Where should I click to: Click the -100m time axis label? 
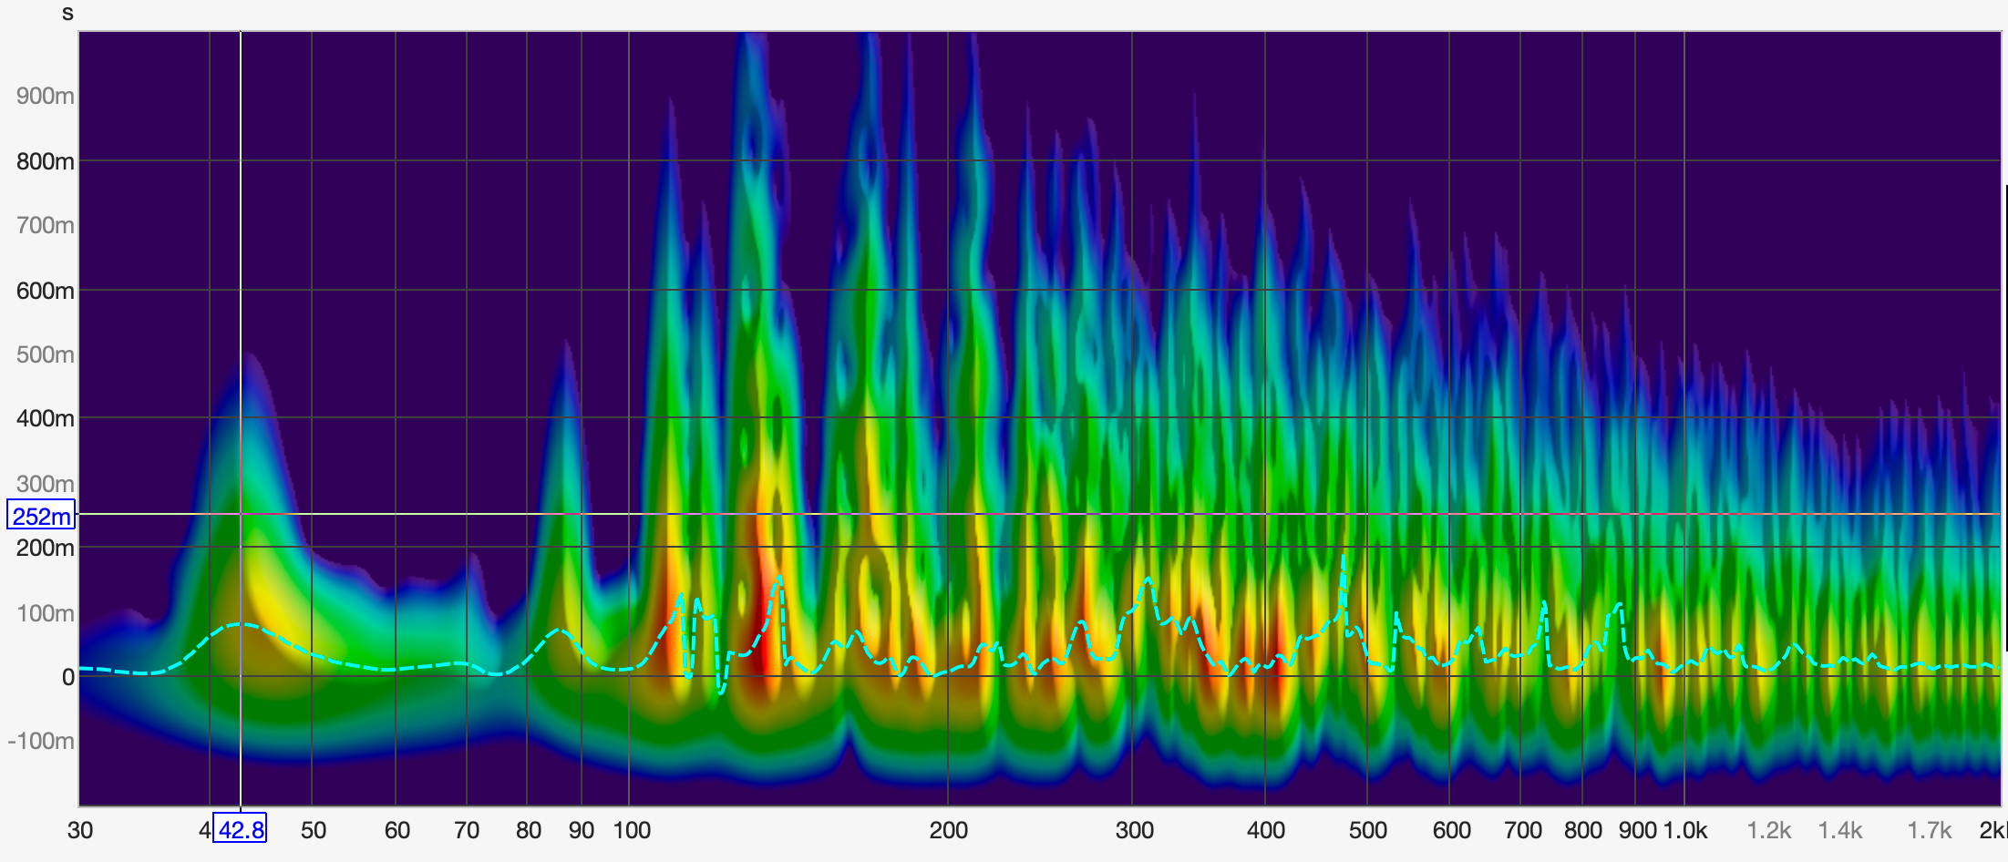click(41, 741)
